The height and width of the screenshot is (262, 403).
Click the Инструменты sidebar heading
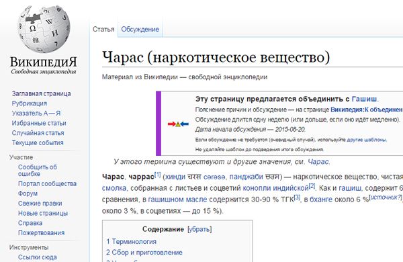pos(29,247)
